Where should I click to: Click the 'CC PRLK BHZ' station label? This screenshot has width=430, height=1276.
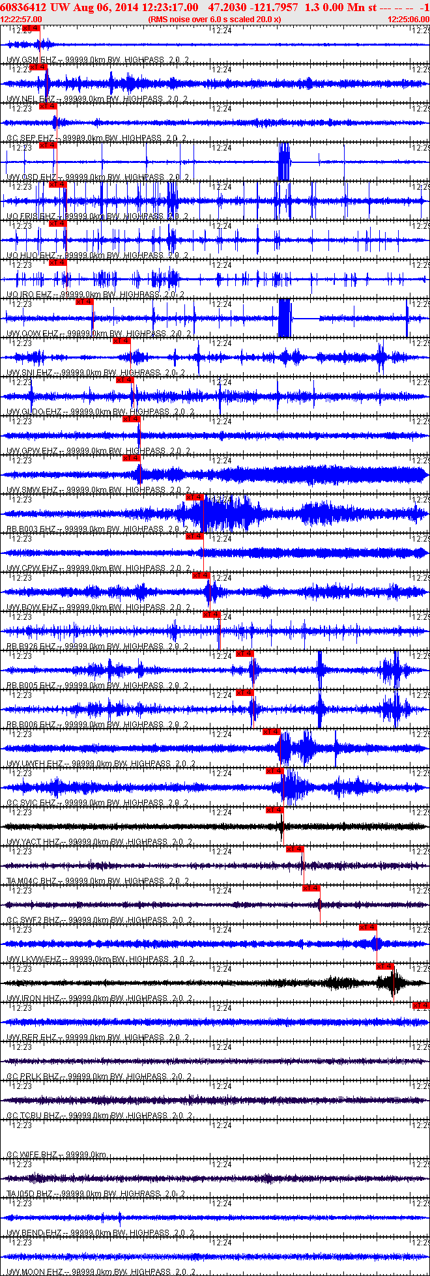(x=33, y=1077)
